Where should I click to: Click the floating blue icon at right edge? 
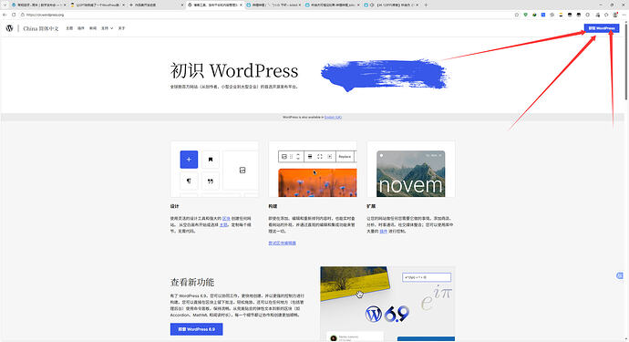pyautogui.click(x=619, y=275)
